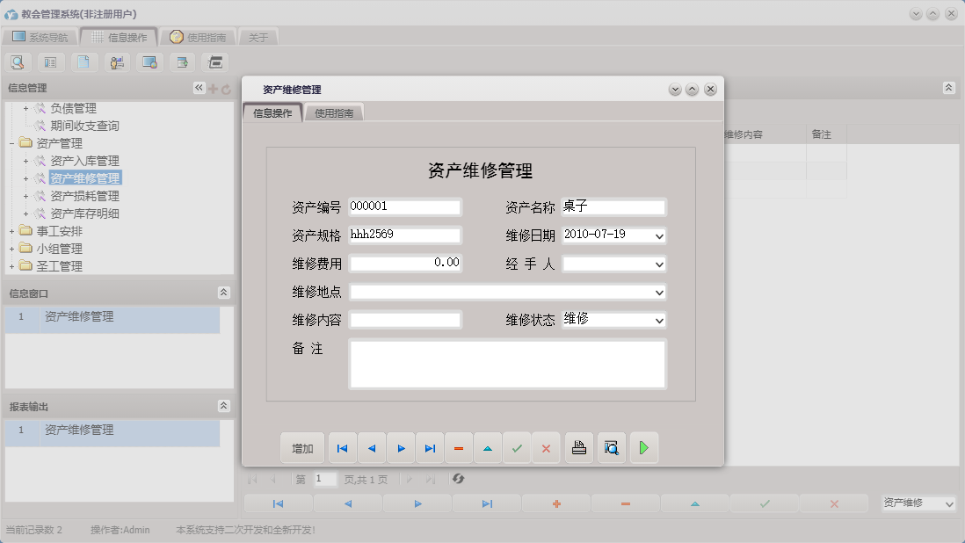The height and width of the screenshot is (543, 965).
Task: Click the blank document toolbar icon
Action: point(83,62)
